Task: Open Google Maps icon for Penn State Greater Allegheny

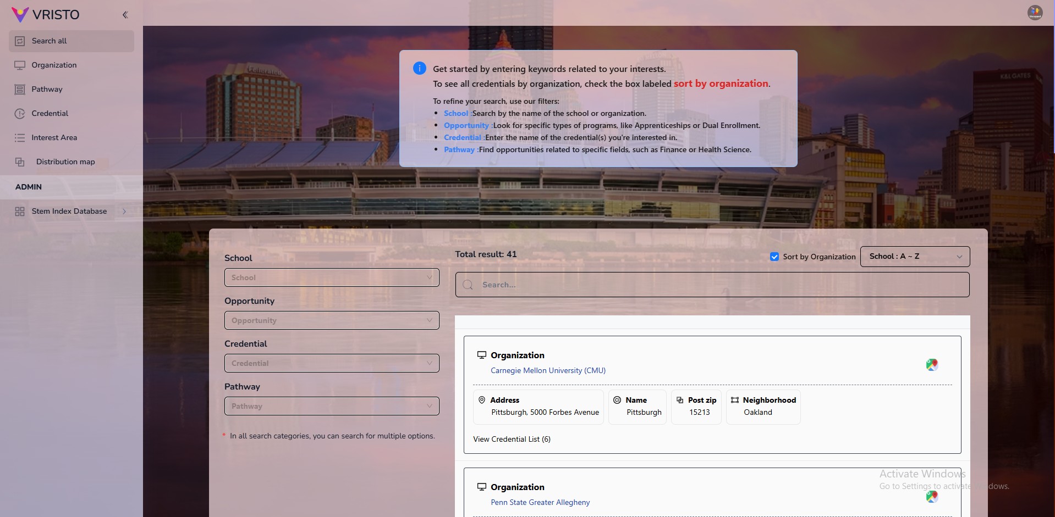Action: (931, 497)
